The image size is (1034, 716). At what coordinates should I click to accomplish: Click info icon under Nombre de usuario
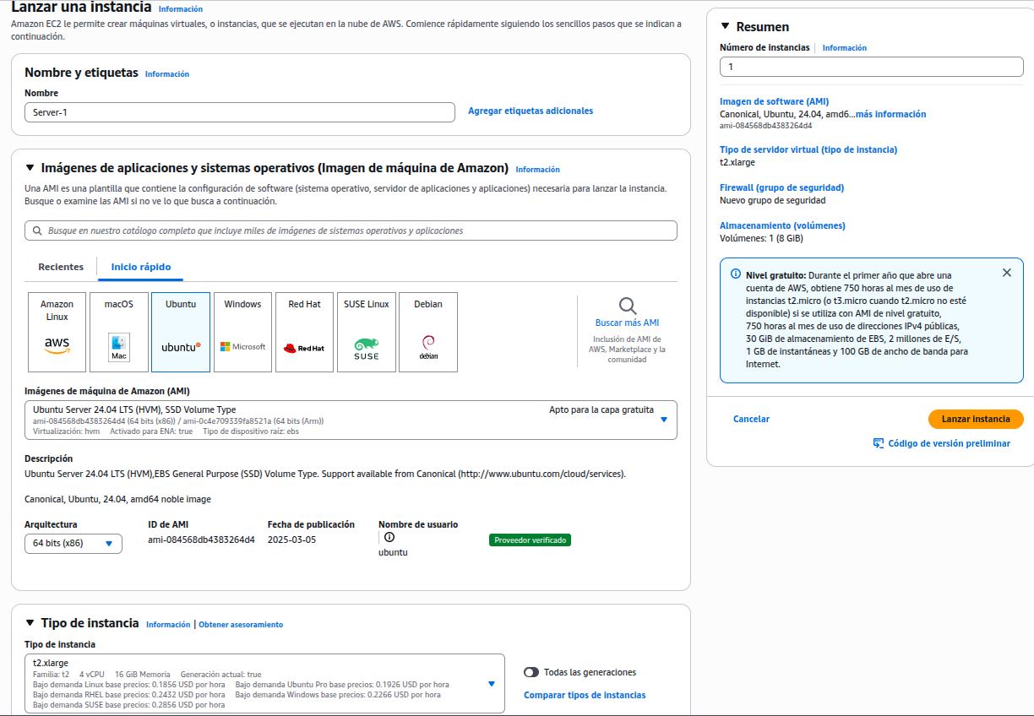[x=389, y=537]
